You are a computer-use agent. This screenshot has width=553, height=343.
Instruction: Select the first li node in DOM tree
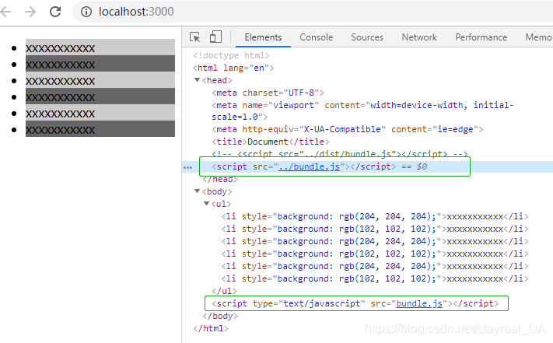tap(375, 216)
